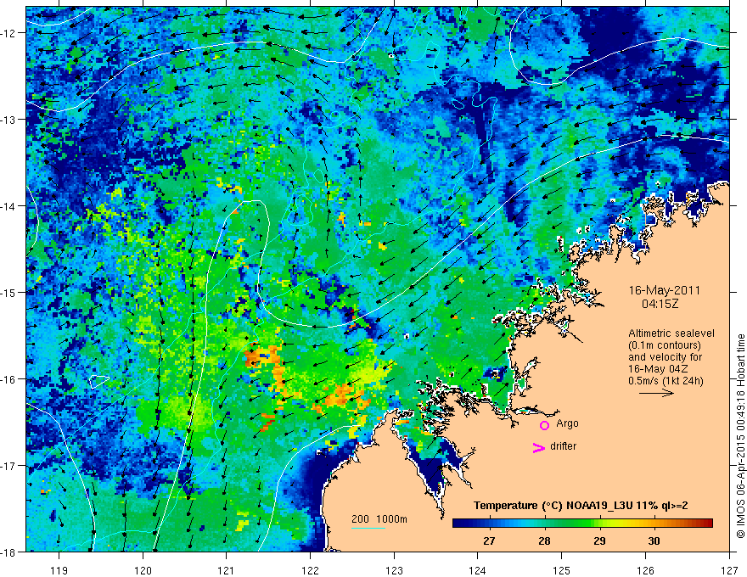
Task: Select the '04:15Z' time text
Action: 660,303
